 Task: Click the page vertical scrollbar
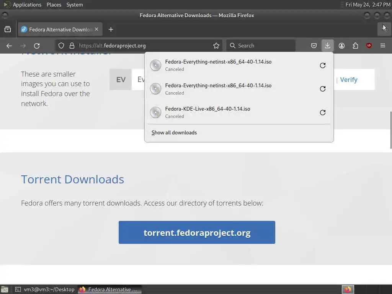(391, 130)
